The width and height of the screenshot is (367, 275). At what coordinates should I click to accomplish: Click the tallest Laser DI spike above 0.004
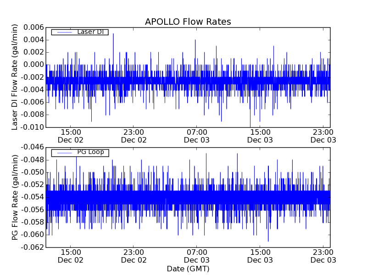[113, 38]
